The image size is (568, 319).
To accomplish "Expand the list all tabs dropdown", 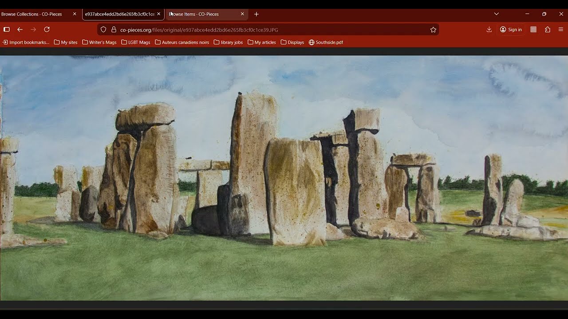I will coord(496,14).
